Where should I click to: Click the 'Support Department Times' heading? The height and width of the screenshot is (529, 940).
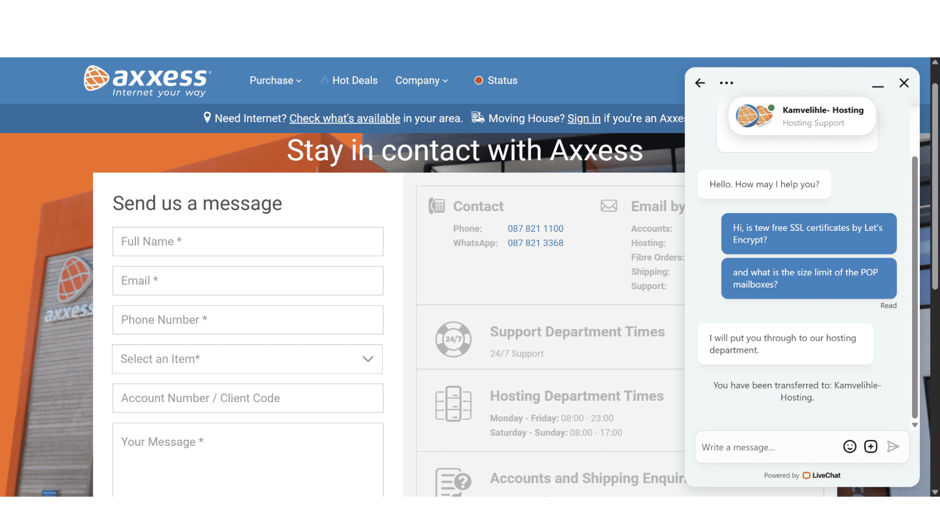point(577,332)
